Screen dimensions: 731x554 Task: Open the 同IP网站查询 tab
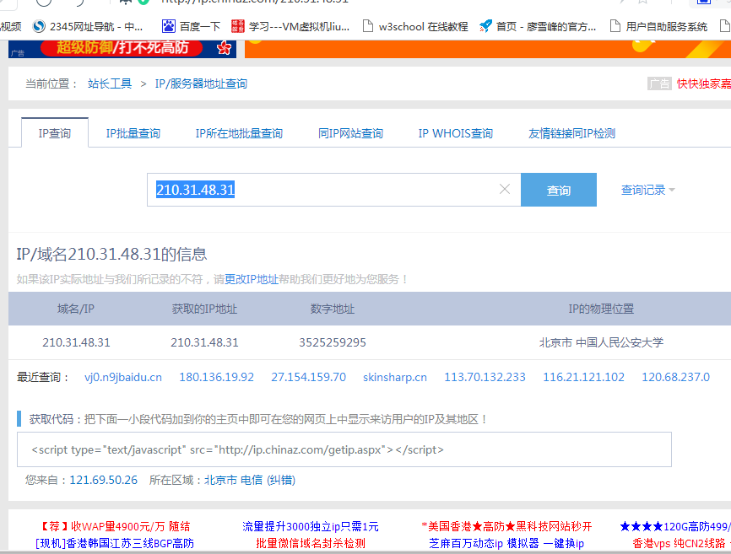coord(350,133)
